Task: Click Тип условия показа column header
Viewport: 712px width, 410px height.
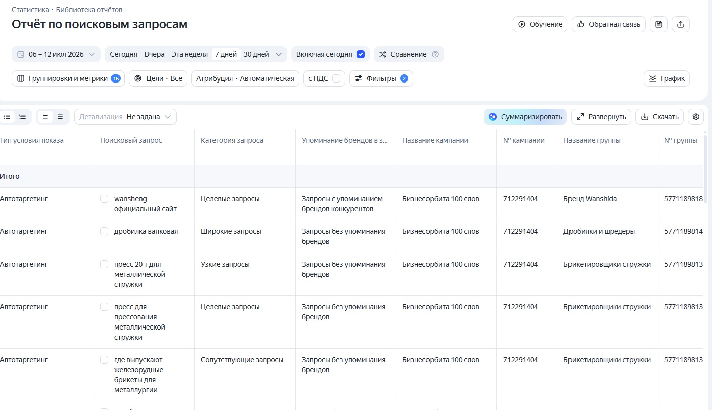Action: [32, 140]
